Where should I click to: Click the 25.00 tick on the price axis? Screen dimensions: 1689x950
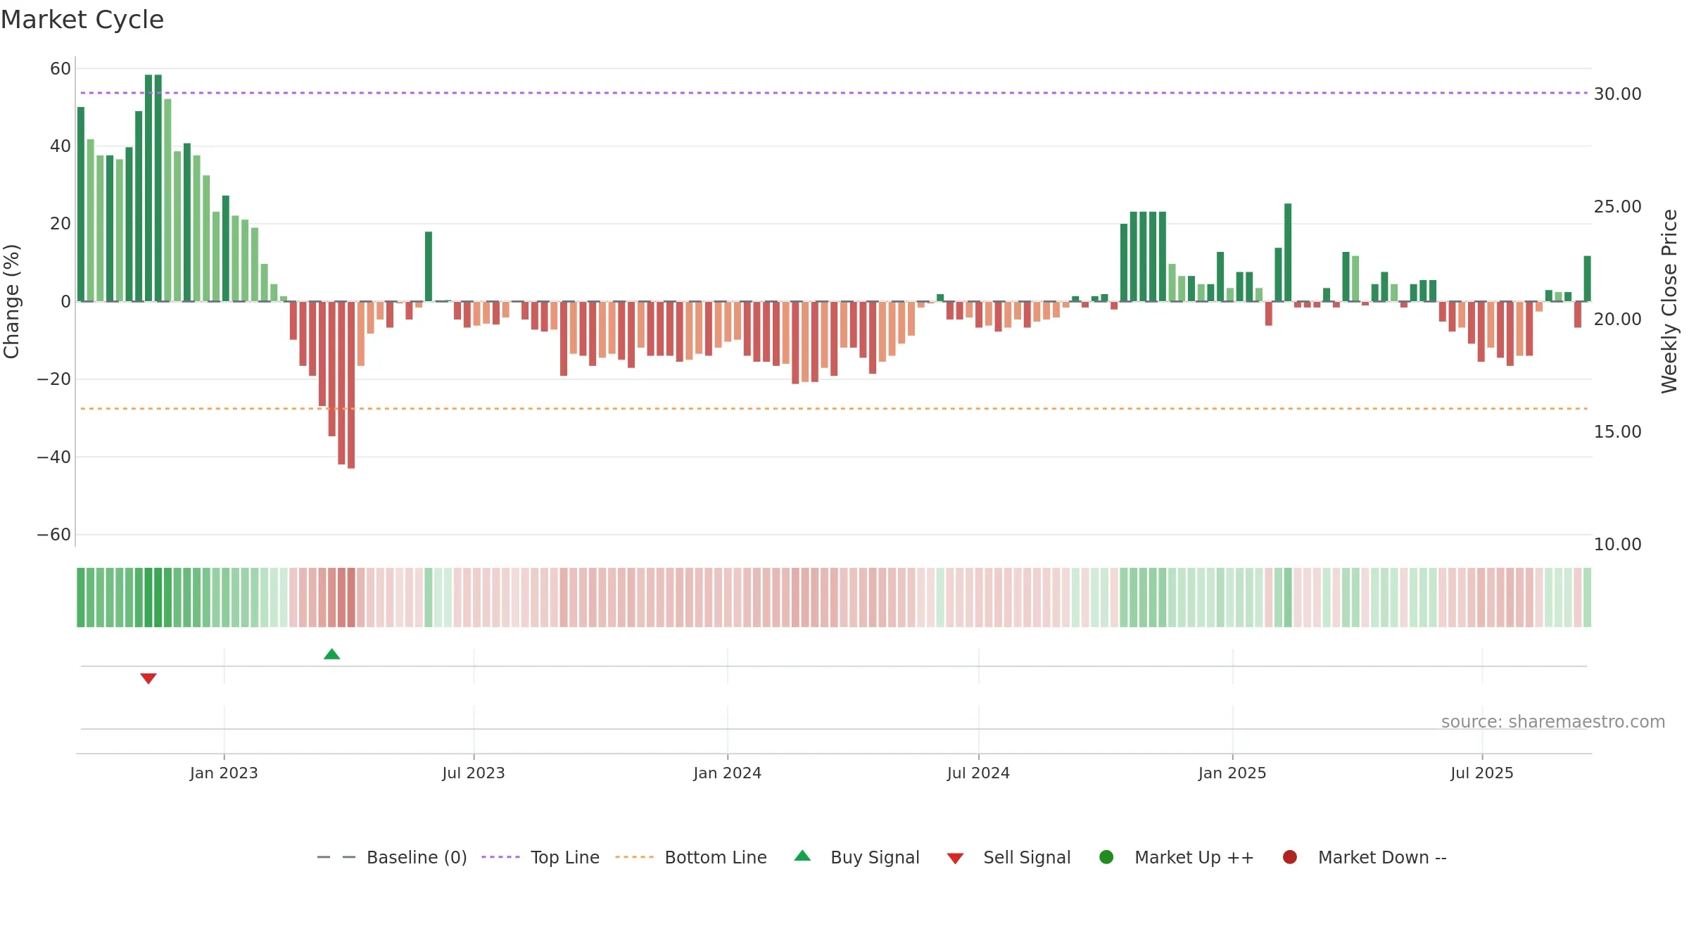pos(1617,207)
